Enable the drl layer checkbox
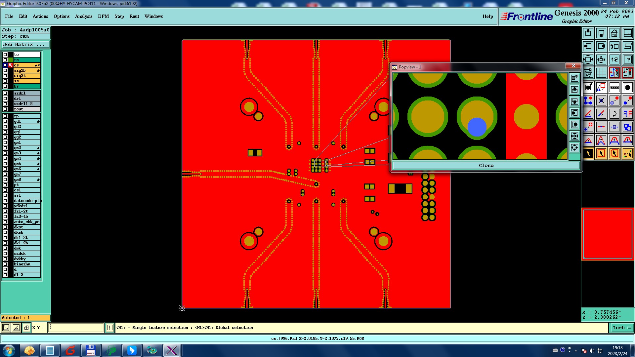The width and height of the screenshot is (635, 357). pyautogui.click(x=5, y=99)
